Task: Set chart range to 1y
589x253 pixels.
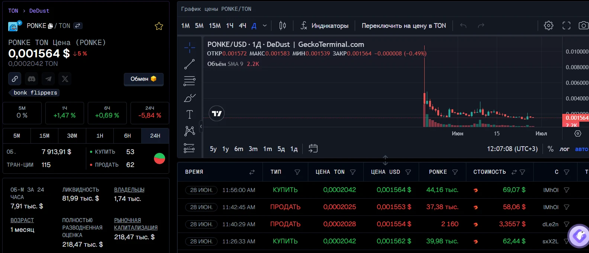Action: tap(225, 149)
